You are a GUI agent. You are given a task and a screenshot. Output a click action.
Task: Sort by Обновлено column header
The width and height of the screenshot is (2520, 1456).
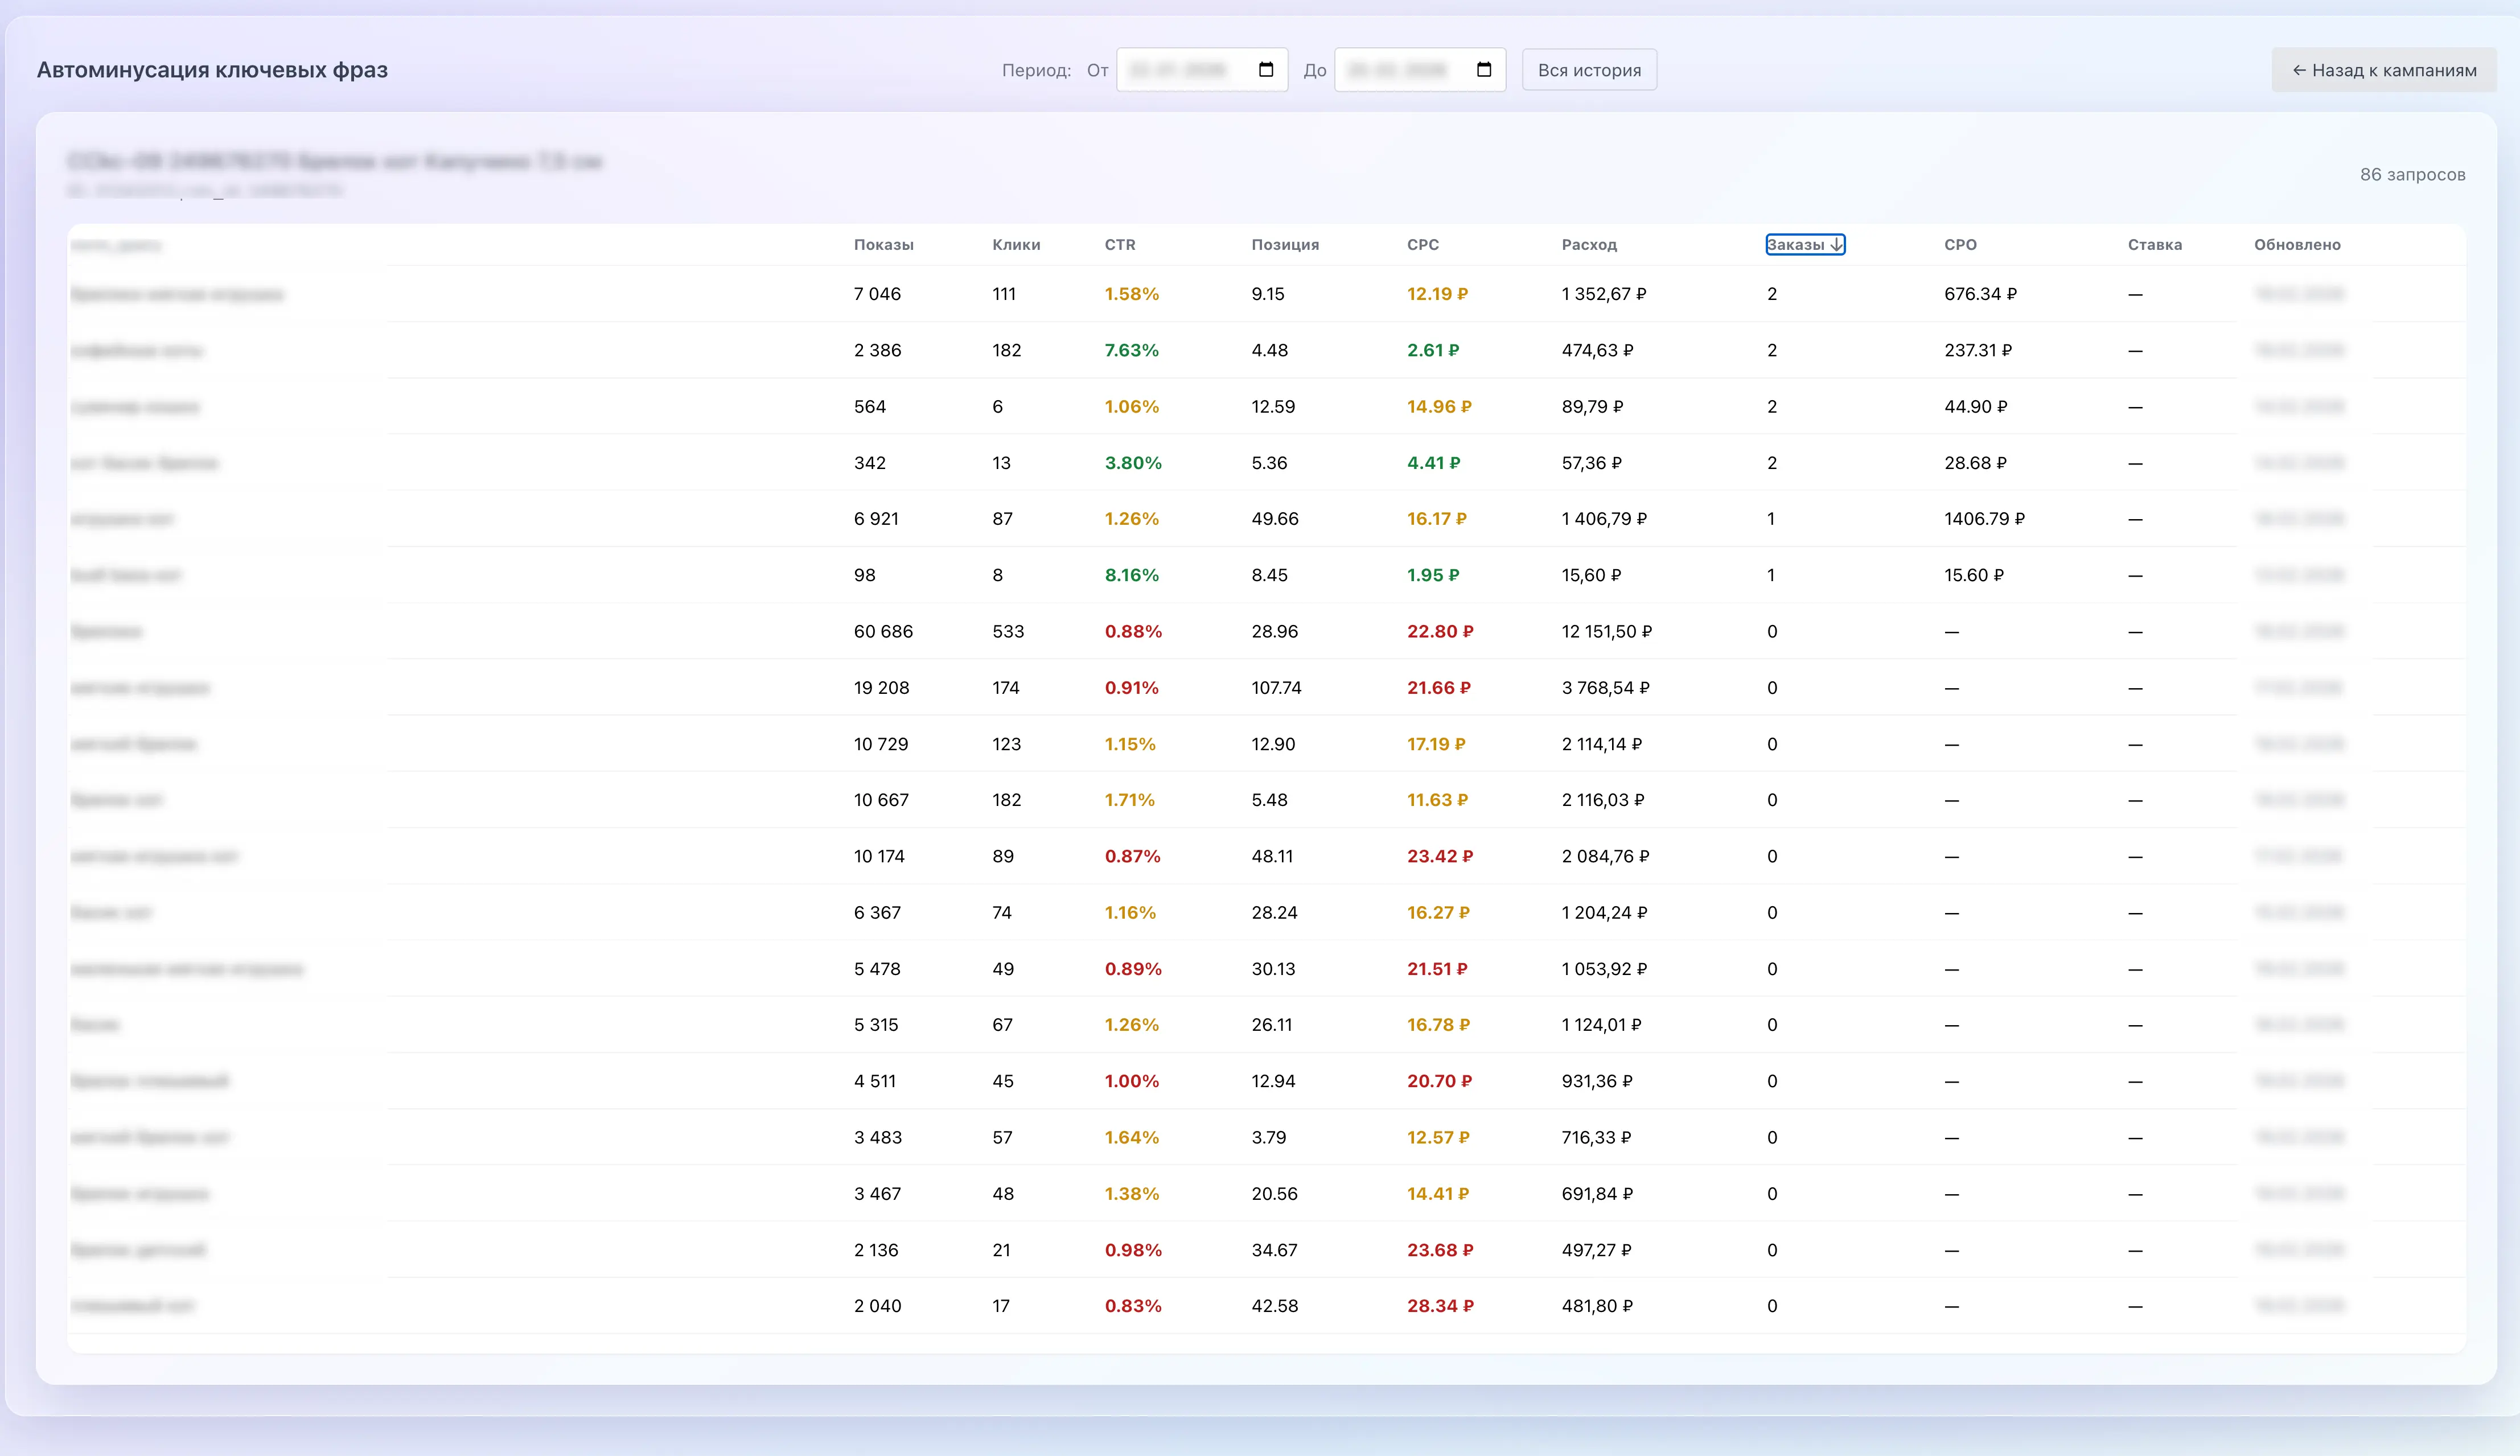point(2296,245)
